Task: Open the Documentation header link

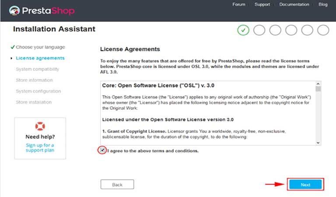Action: coord(294,4)
